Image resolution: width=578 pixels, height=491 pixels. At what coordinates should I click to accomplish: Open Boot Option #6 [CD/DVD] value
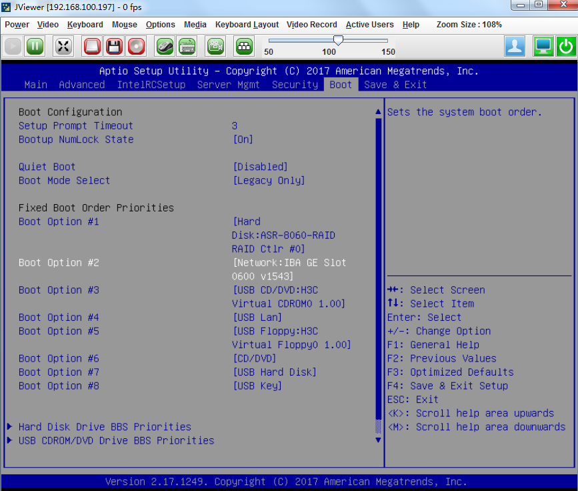[255, 358]
